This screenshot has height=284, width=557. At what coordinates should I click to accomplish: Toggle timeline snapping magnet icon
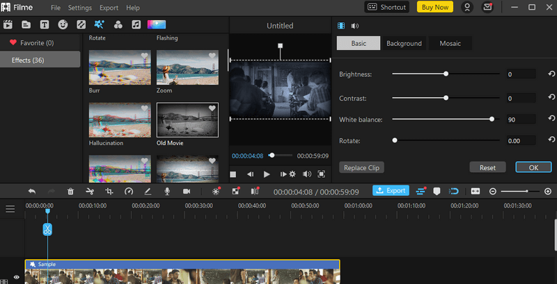tap(454, 191)
